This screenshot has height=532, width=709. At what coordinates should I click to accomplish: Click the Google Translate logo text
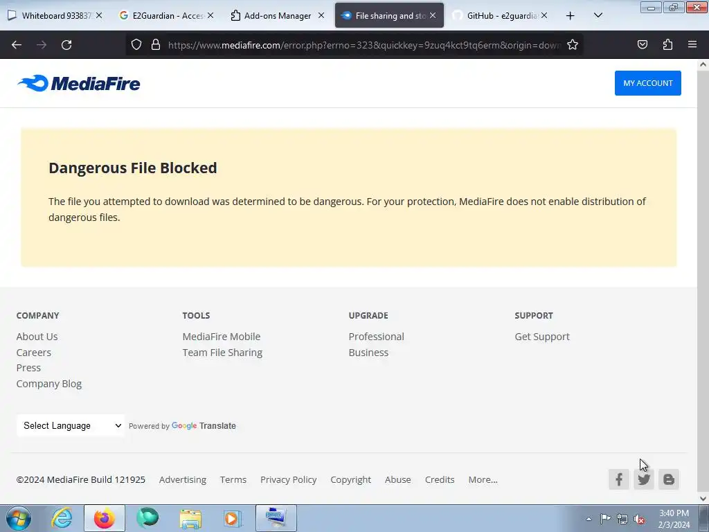pos(204,426)
